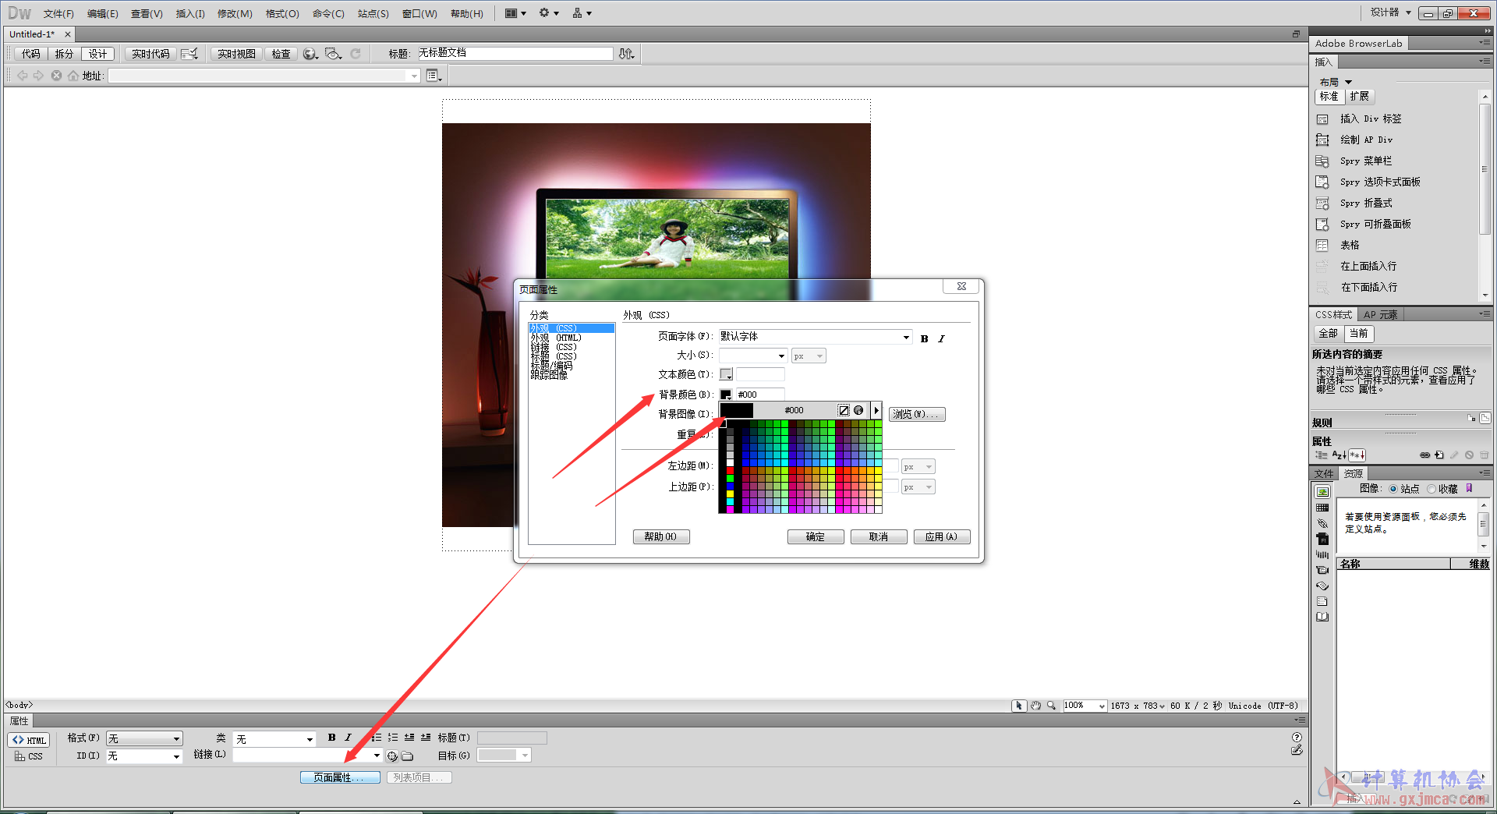Open the Designer workspace switcher dropdown
Image resolution: width=1497 pixels, height=814 pixels.
click(x=1391, y=12)
